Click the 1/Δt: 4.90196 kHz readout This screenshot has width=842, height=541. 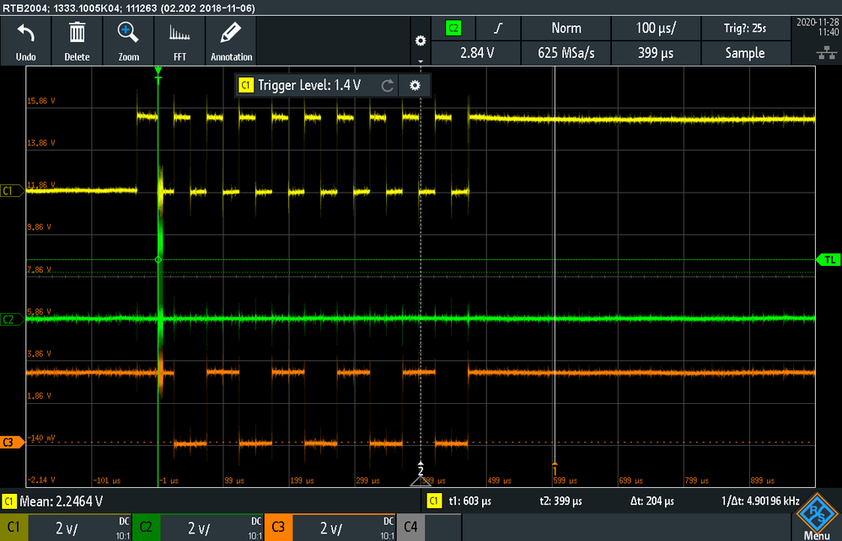760,501
